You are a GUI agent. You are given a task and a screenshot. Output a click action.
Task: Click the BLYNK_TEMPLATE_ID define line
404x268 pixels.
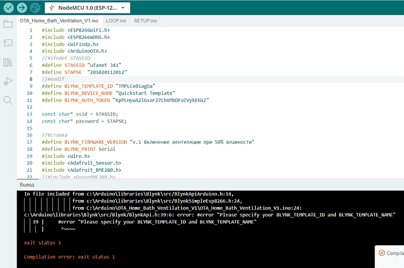tap(99, 86)
